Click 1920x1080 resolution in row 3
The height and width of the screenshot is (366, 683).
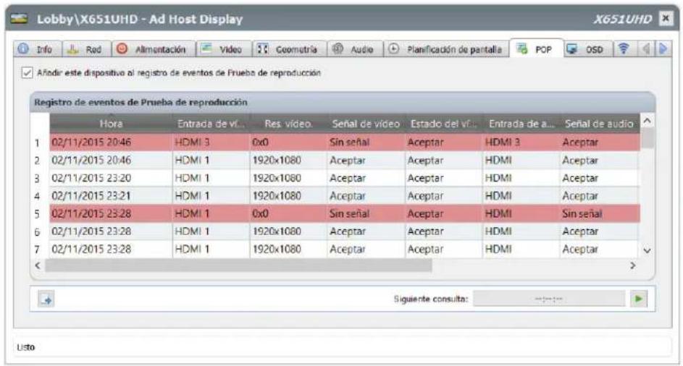(x=277, y=178)
